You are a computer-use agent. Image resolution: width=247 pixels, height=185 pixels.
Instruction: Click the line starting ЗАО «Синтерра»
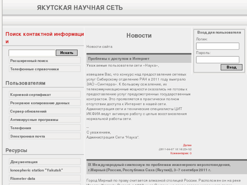point(127,84)
